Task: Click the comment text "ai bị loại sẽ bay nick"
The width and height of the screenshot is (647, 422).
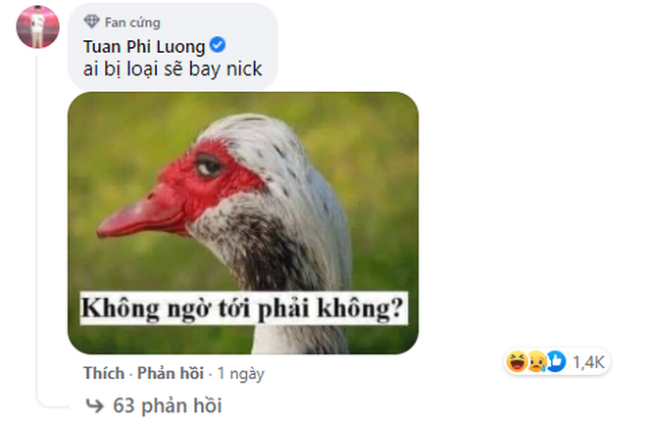Action: click(173, 69)
